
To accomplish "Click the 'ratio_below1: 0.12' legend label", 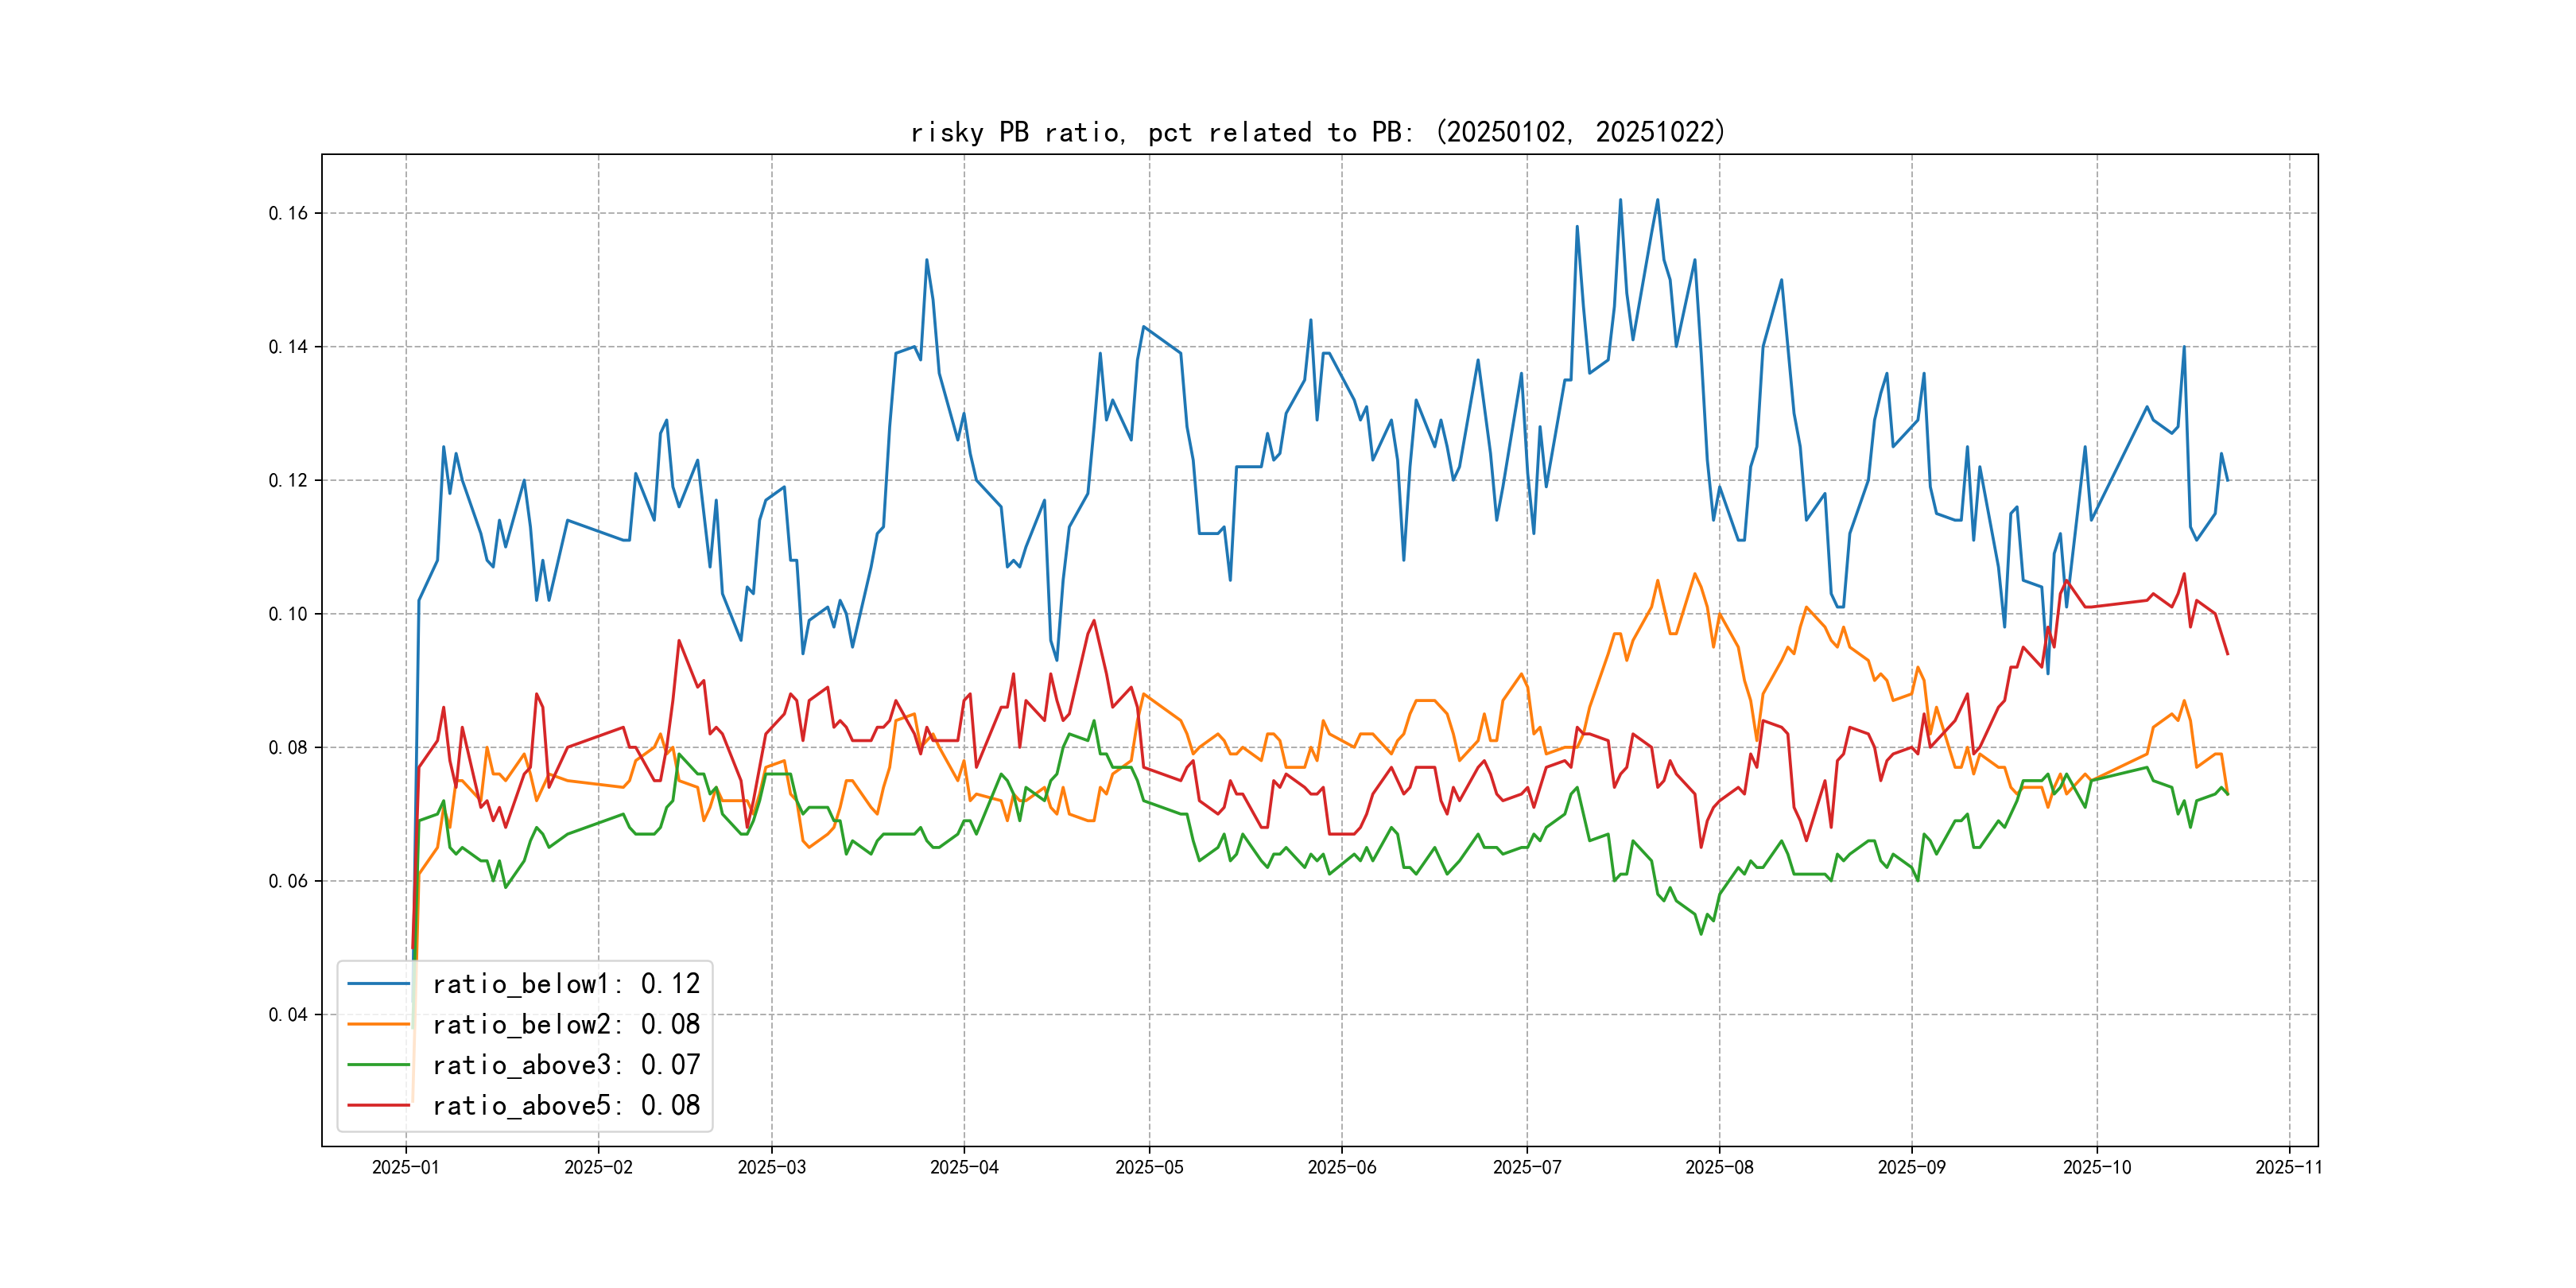I will 566,984.
